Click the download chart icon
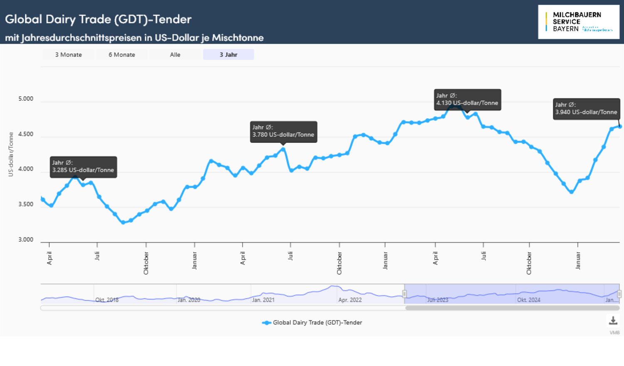This screenshot has width=624, height=366. tap(613, 320)
